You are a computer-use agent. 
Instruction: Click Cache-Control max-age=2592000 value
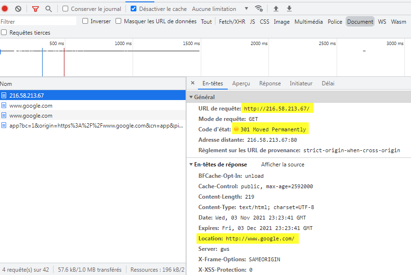[277, 186]
